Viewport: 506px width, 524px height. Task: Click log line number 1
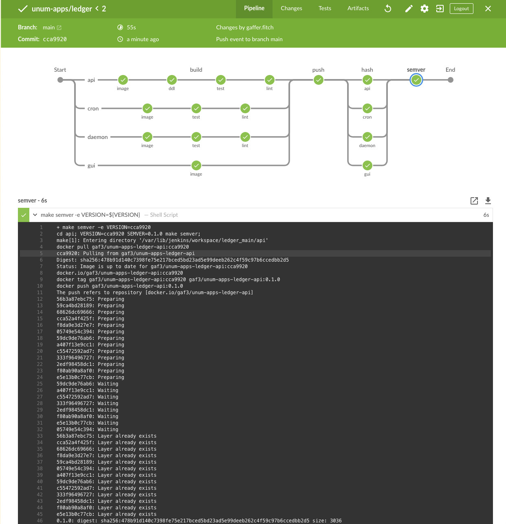(x=41, y=227)
